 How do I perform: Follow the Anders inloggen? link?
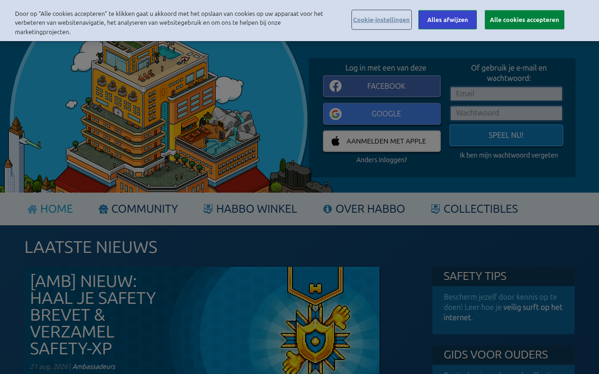coord(382,160)
